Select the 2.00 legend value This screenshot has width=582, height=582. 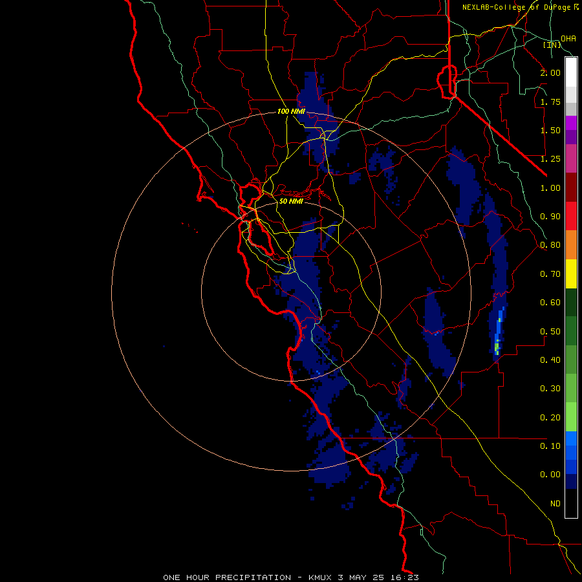tap(550, 72)
